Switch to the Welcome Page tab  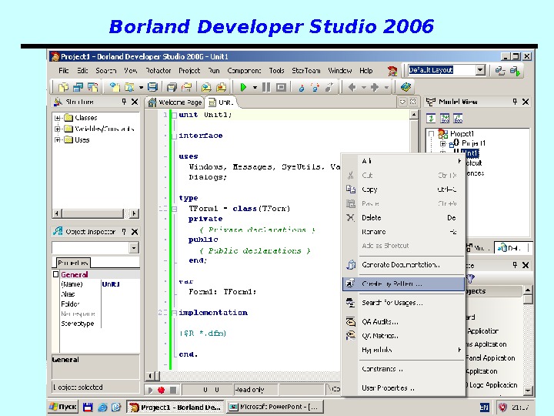click(175, 102)
